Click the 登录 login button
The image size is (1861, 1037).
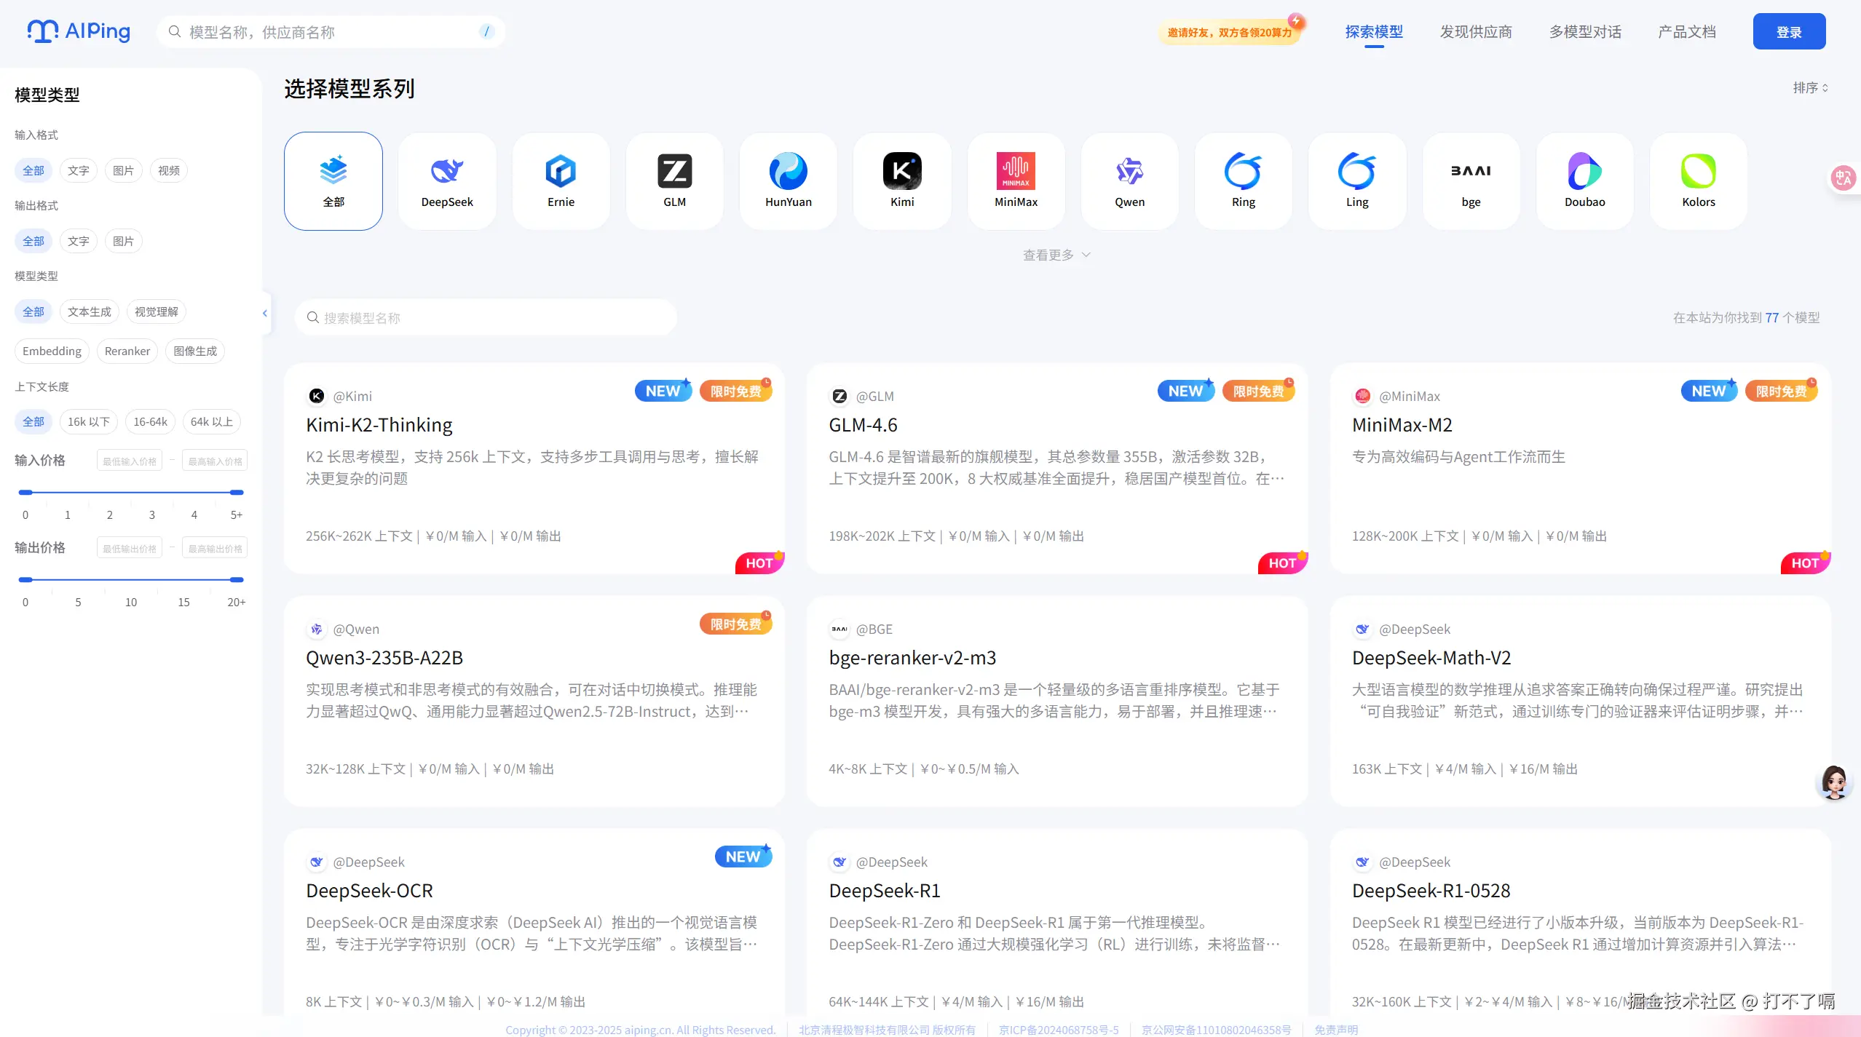pos(1788,32)
